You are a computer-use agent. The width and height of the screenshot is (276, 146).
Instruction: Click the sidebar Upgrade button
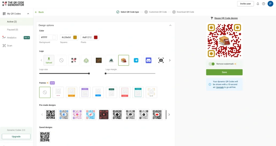(16, 137)
